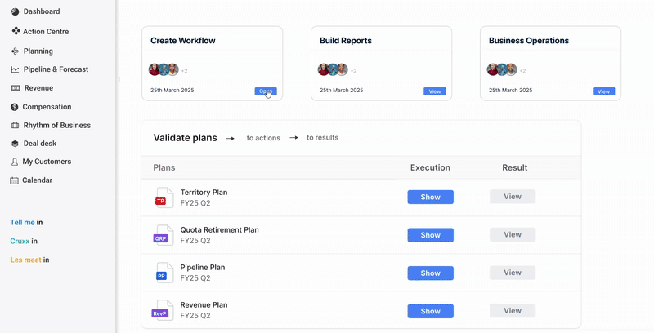Click the Pipeline & Forecast chart icon
Screen dimensions: 654x333
click(15, 69)
